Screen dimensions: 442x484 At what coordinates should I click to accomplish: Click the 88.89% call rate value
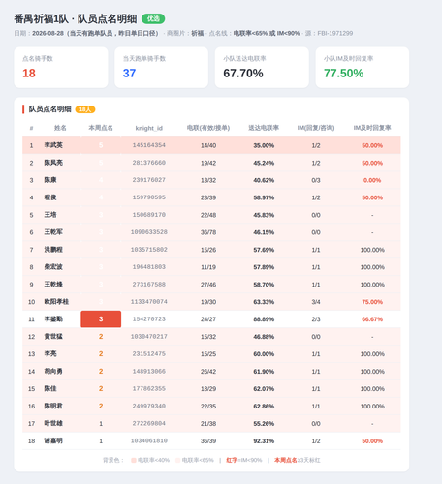click(264, 319)
